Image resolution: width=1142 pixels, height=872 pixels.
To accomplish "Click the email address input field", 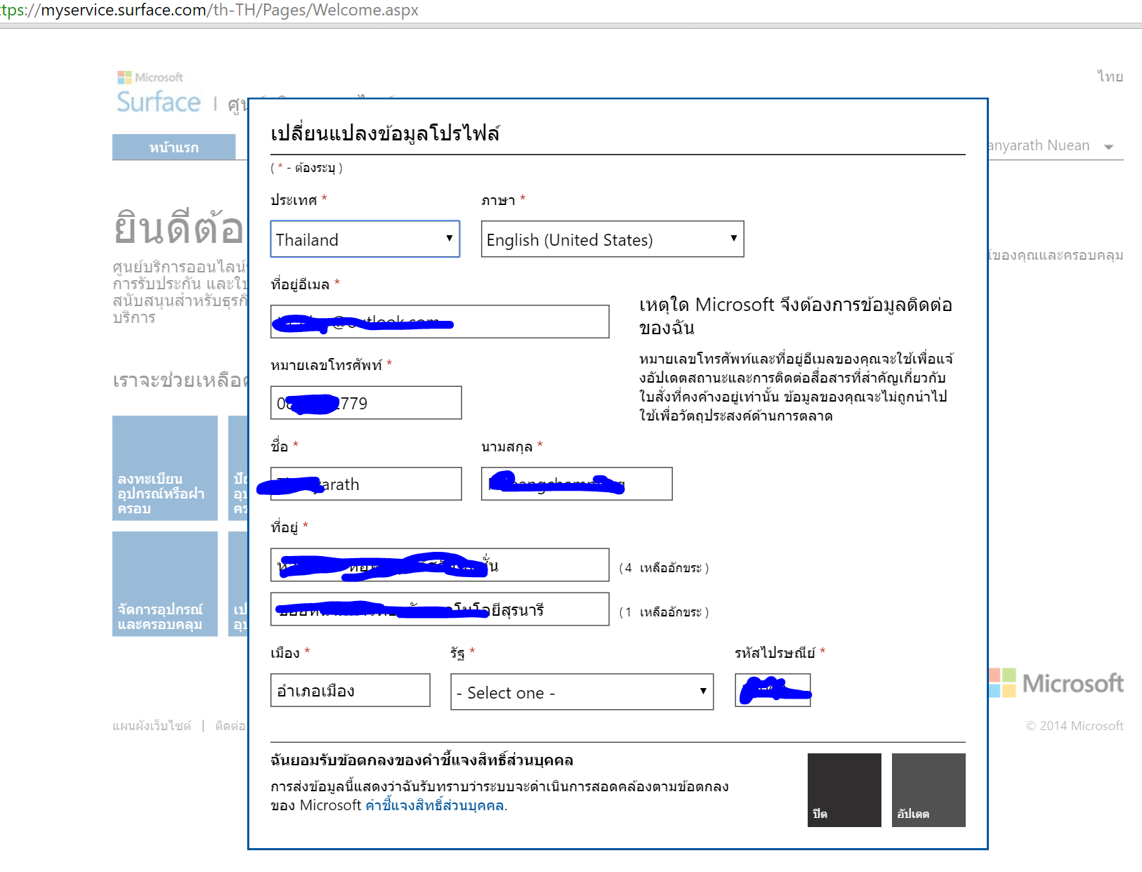I will 440,322.
